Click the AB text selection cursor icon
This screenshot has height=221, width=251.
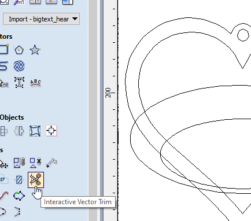[x=4, y=83]
